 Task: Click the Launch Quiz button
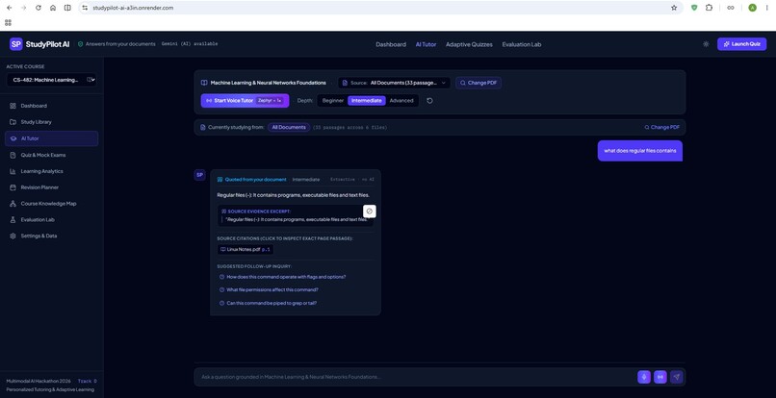tap(741, 44)
